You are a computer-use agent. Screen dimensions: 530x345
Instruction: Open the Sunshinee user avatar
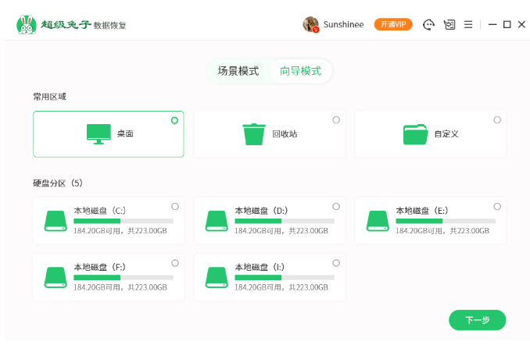click(310, 24)
